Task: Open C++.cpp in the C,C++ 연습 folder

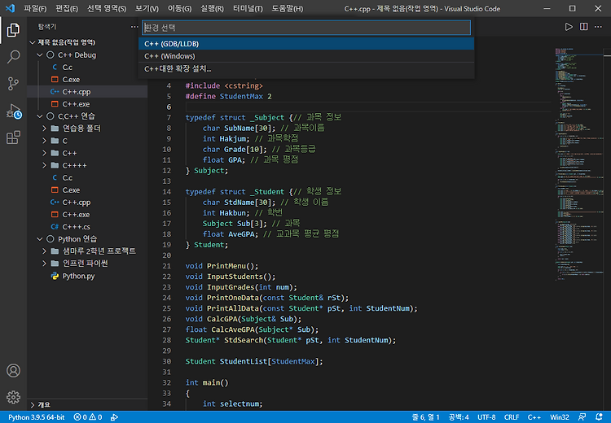Action: (87, 203)
